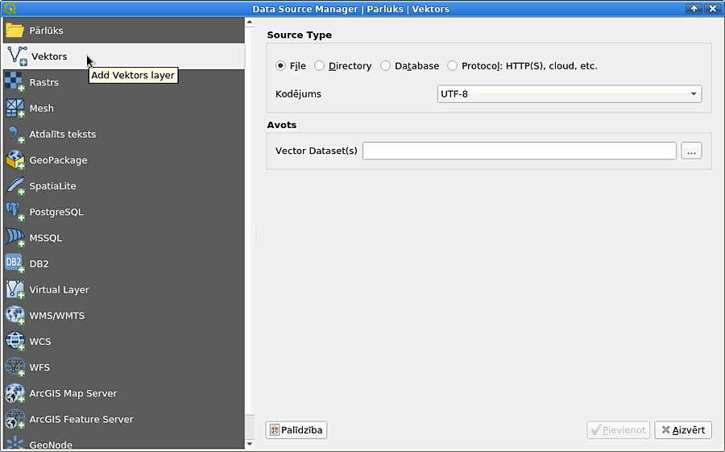725x452 pixels.
Task: Click the Vector Dataset(s) path field
Action: [x=520, y=151]
